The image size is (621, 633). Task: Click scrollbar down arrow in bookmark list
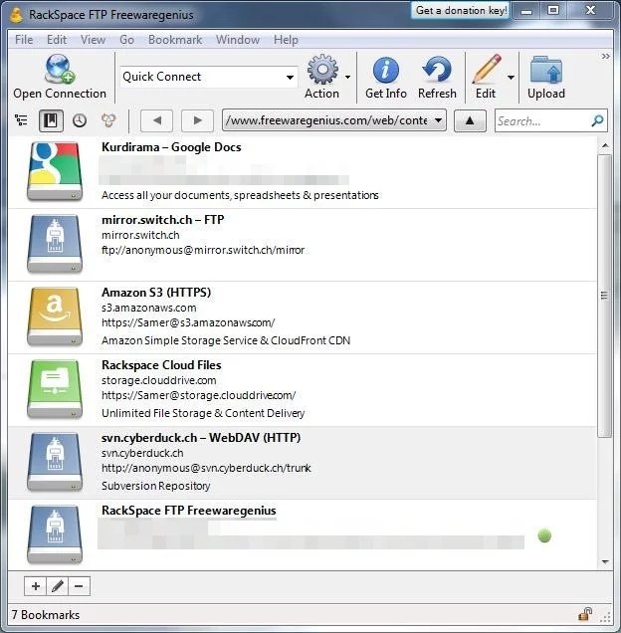(x=605, y=561)
